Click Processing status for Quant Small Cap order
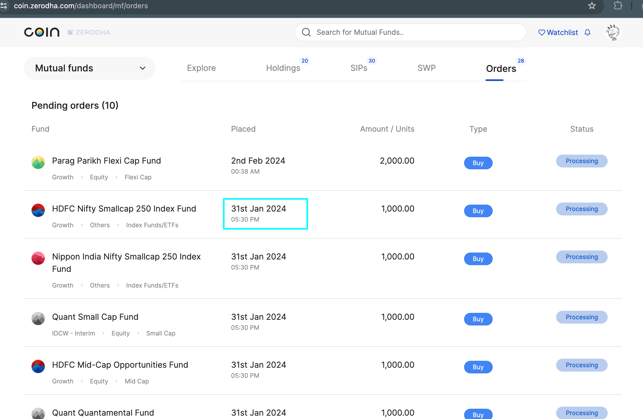 pos(582,317)
